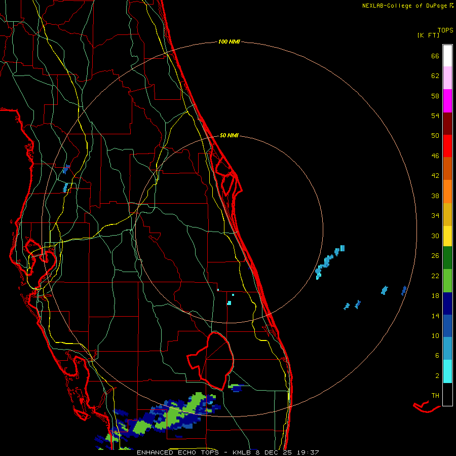Click the 'ENHANCED ECHO TOPS' caption text

point(179,452)
